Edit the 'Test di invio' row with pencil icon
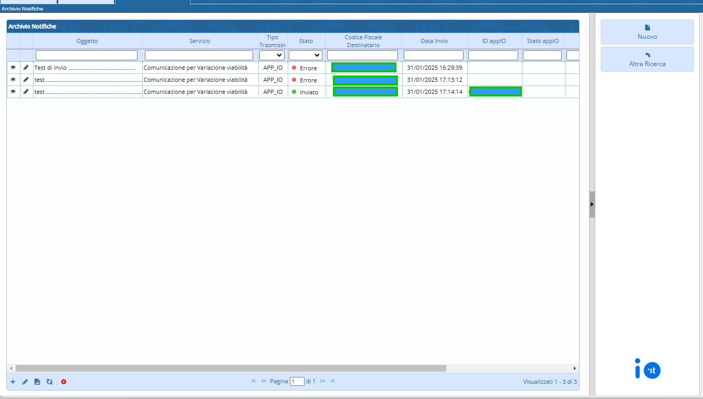This screenshot has width=703, height=399. 26,68
